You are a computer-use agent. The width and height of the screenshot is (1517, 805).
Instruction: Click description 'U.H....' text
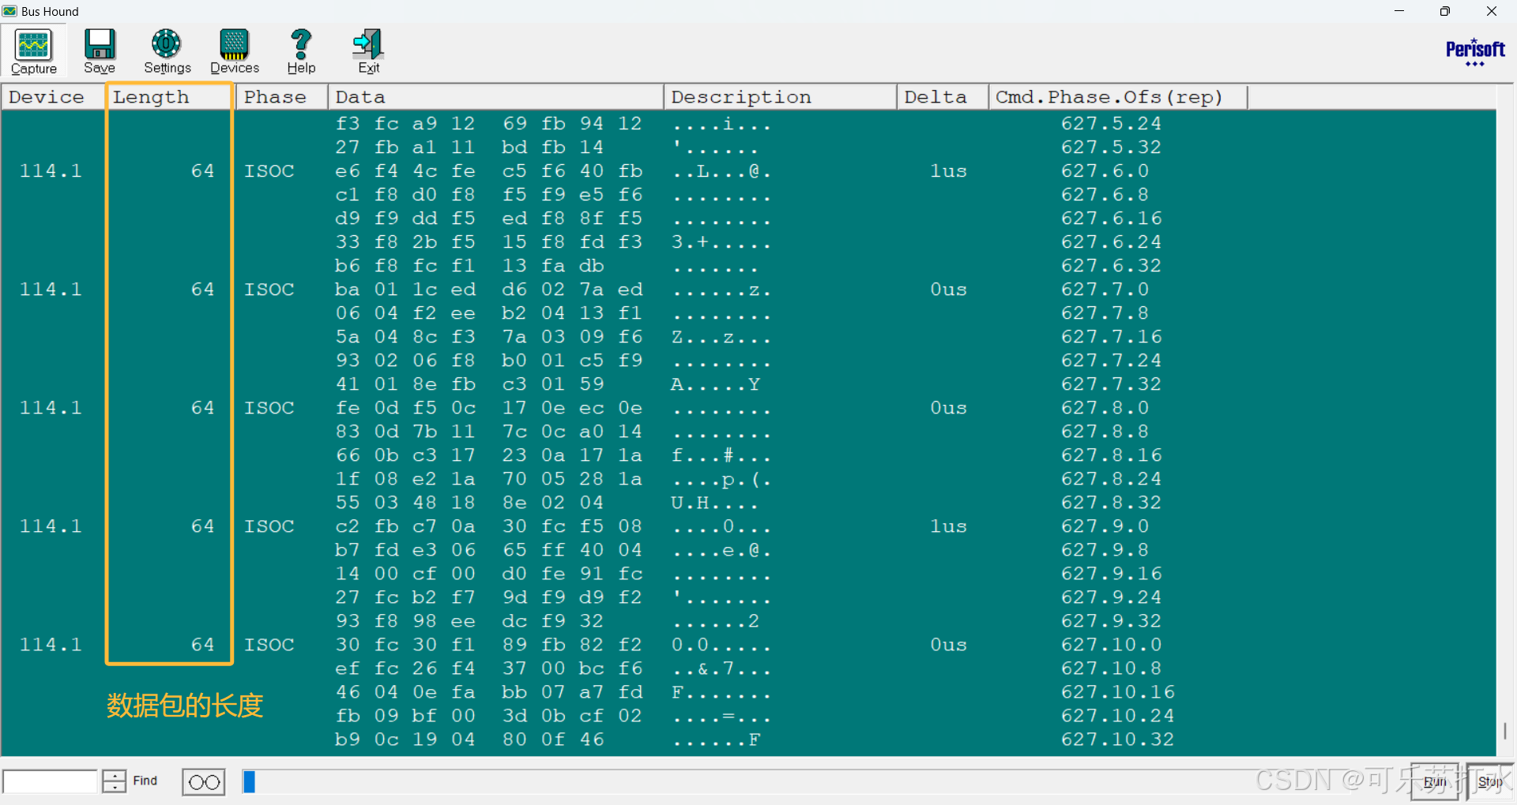point(715,502)
